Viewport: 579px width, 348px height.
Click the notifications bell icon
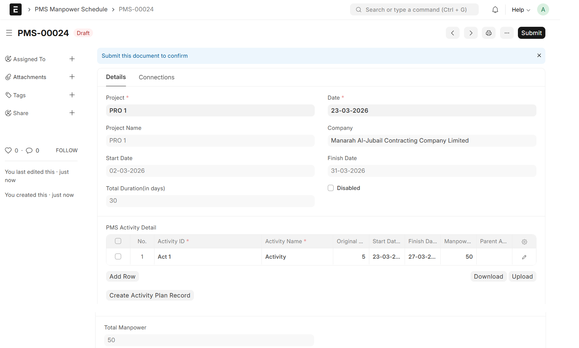coord(495,10)
